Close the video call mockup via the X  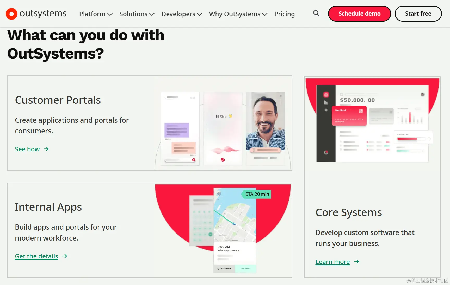tap(281, 96)
